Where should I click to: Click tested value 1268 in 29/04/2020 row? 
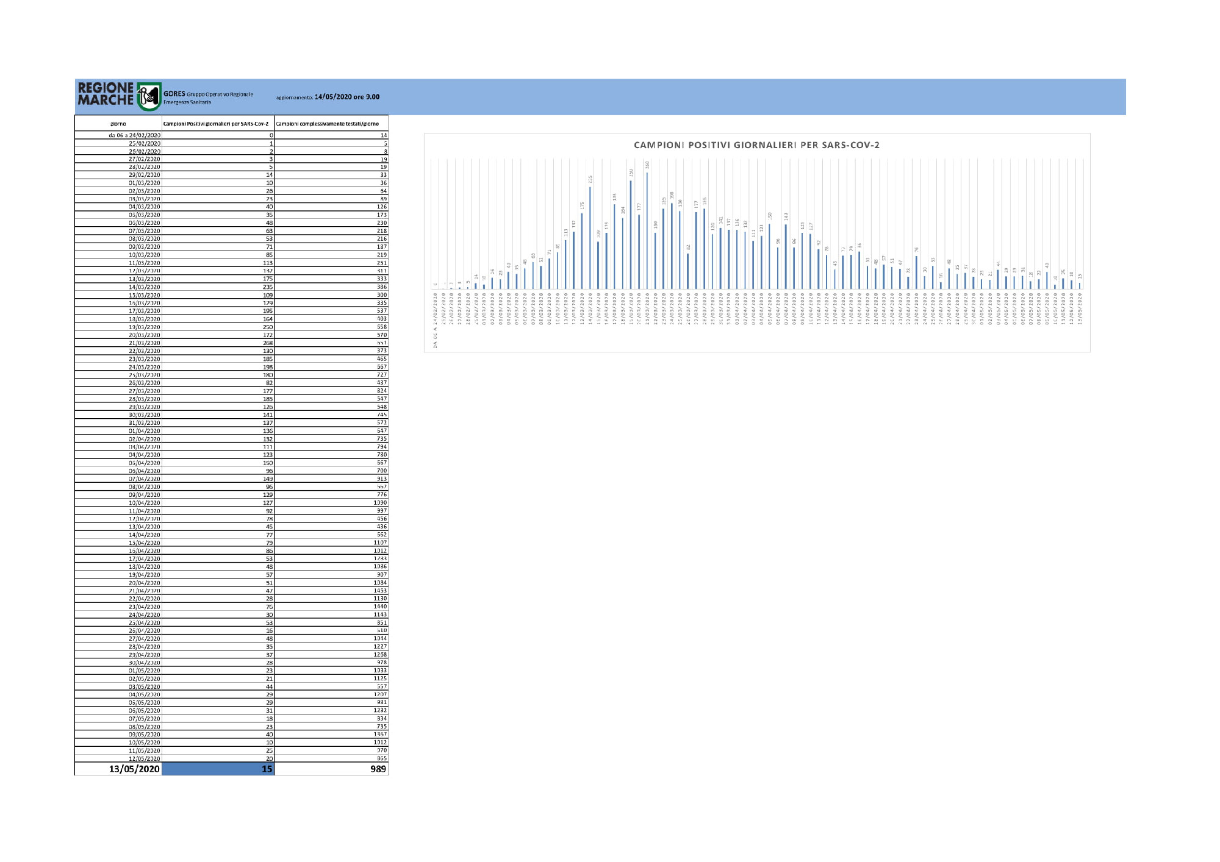tap(380, 655)
